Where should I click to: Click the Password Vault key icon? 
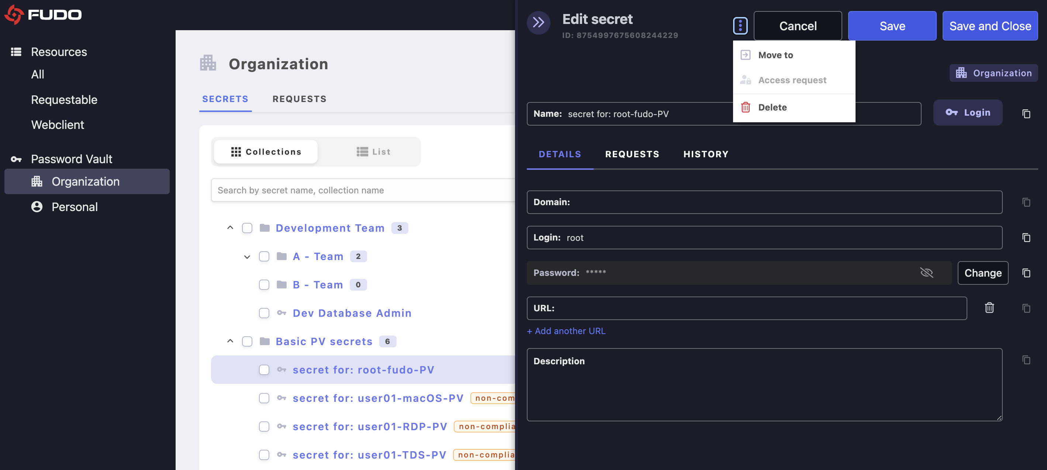[x=16, y=159]
